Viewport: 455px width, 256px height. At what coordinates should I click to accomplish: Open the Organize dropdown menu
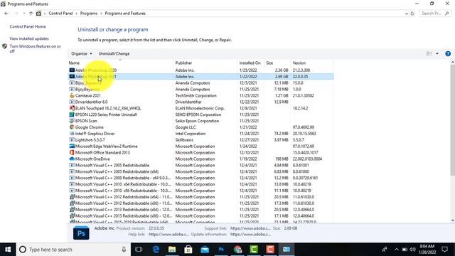[x=82, y=54]
